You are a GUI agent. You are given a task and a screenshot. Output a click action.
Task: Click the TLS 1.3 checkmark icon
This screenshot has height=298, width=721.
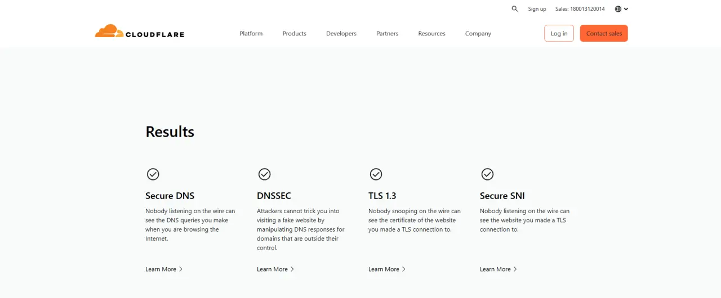click(x=376, y=174)
